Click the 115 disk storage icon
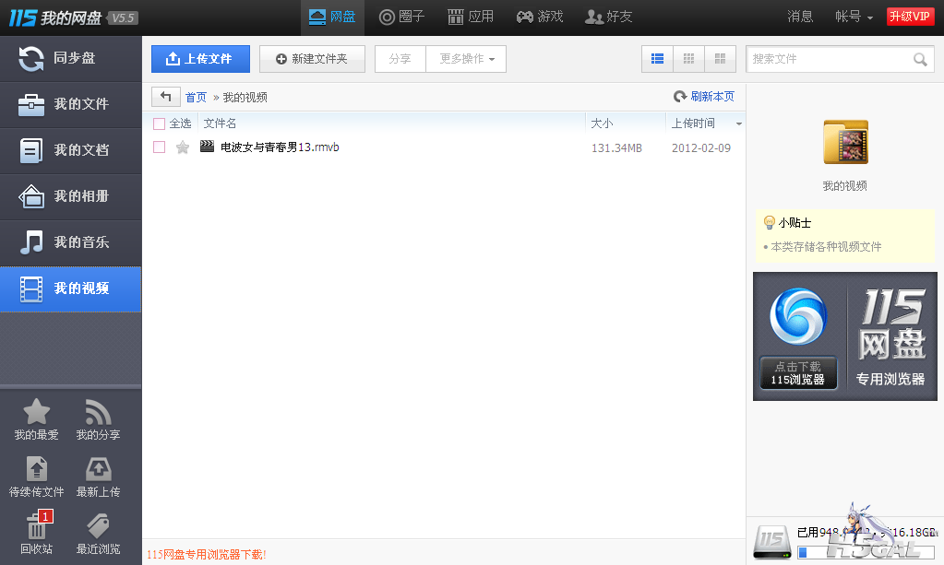This screenshot has height=565, width=944. [771, 542]
